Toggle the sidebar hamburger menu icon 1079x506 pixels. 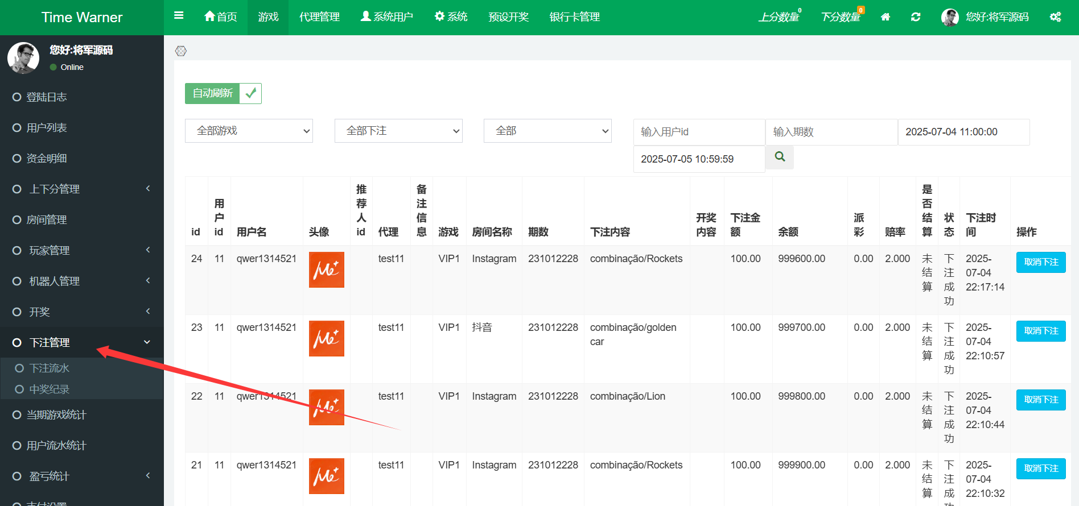(179, 16)
